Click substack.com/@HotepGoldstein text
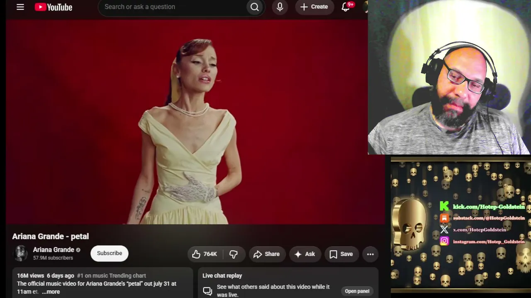The width and height of the screenshot is (531, 298). point(489,218)
